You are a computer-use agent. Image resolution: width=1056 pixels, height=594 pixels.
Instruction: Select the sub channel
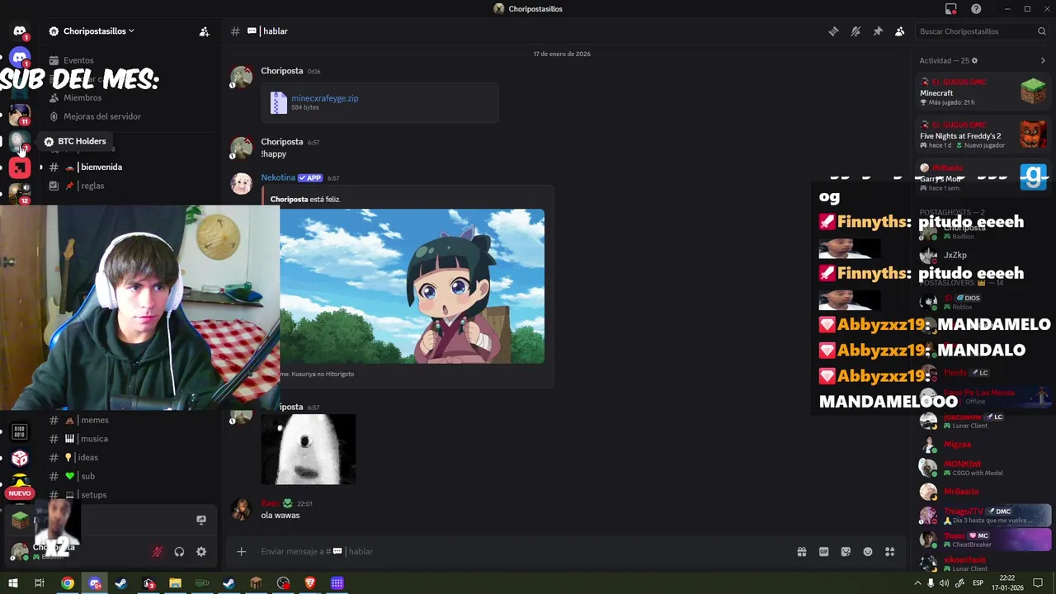[87, 476]
